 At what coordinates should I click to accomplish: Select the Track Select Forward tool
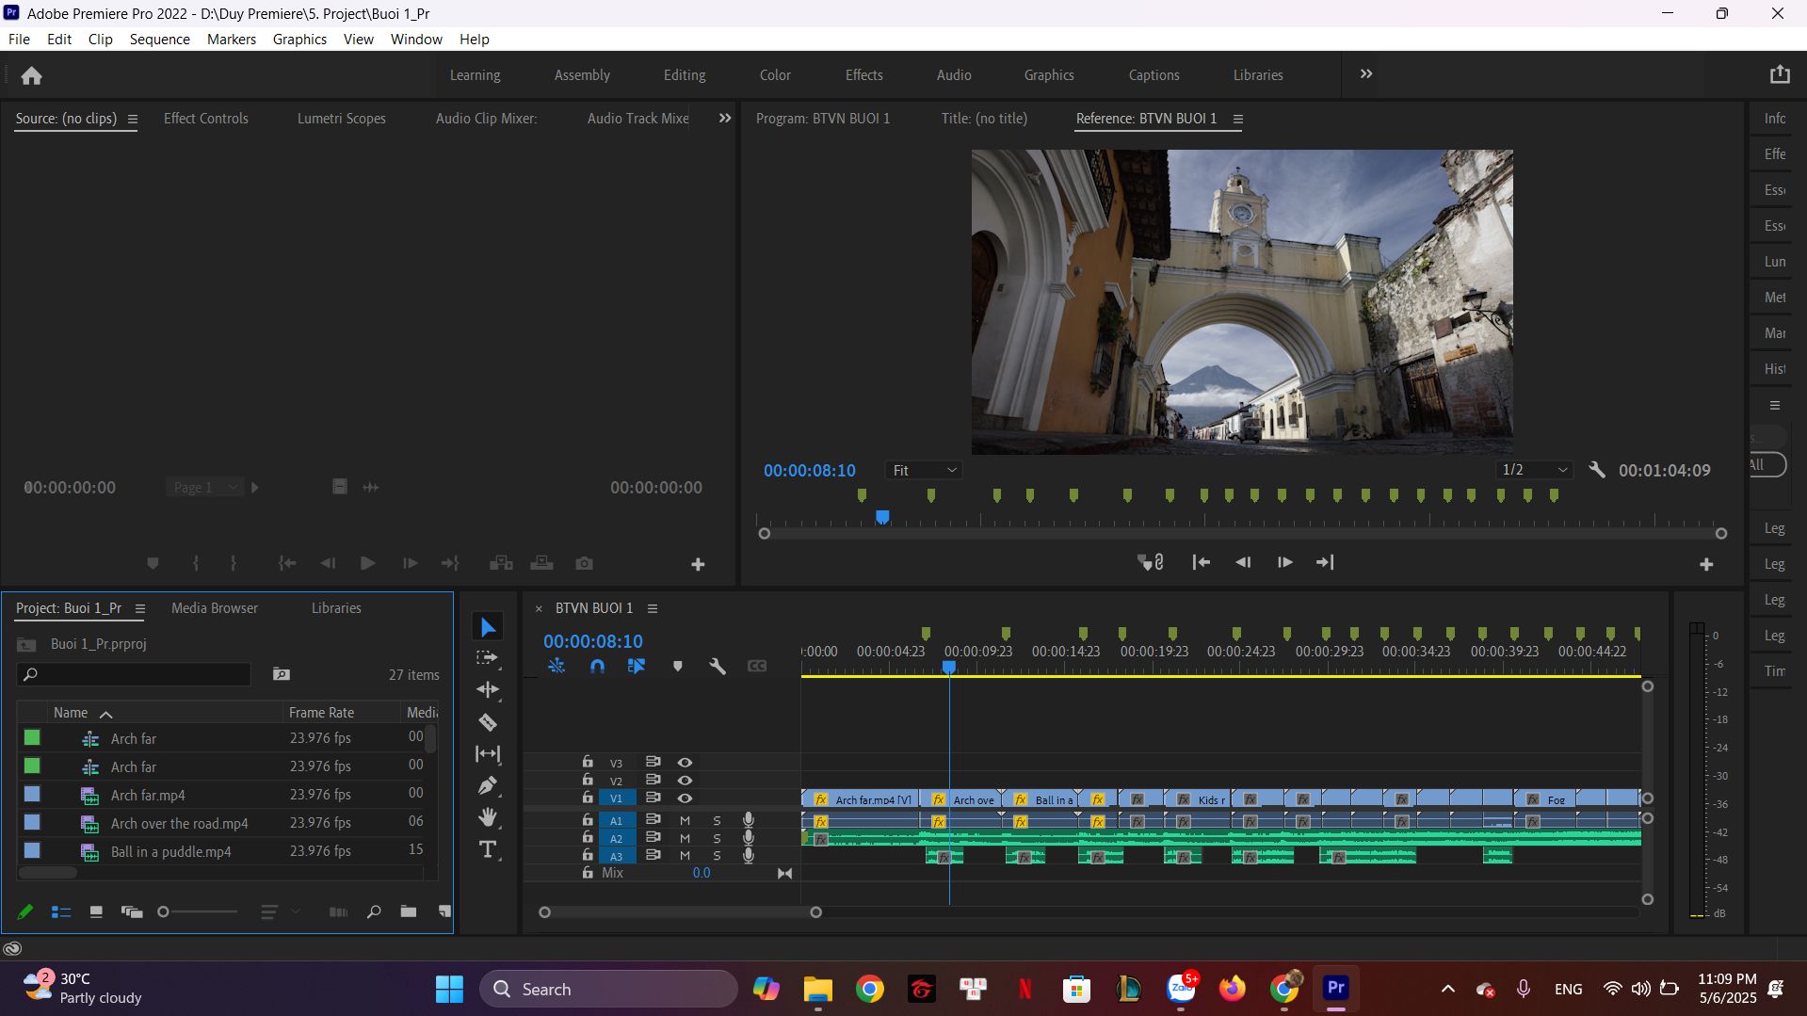pos(488,658)
